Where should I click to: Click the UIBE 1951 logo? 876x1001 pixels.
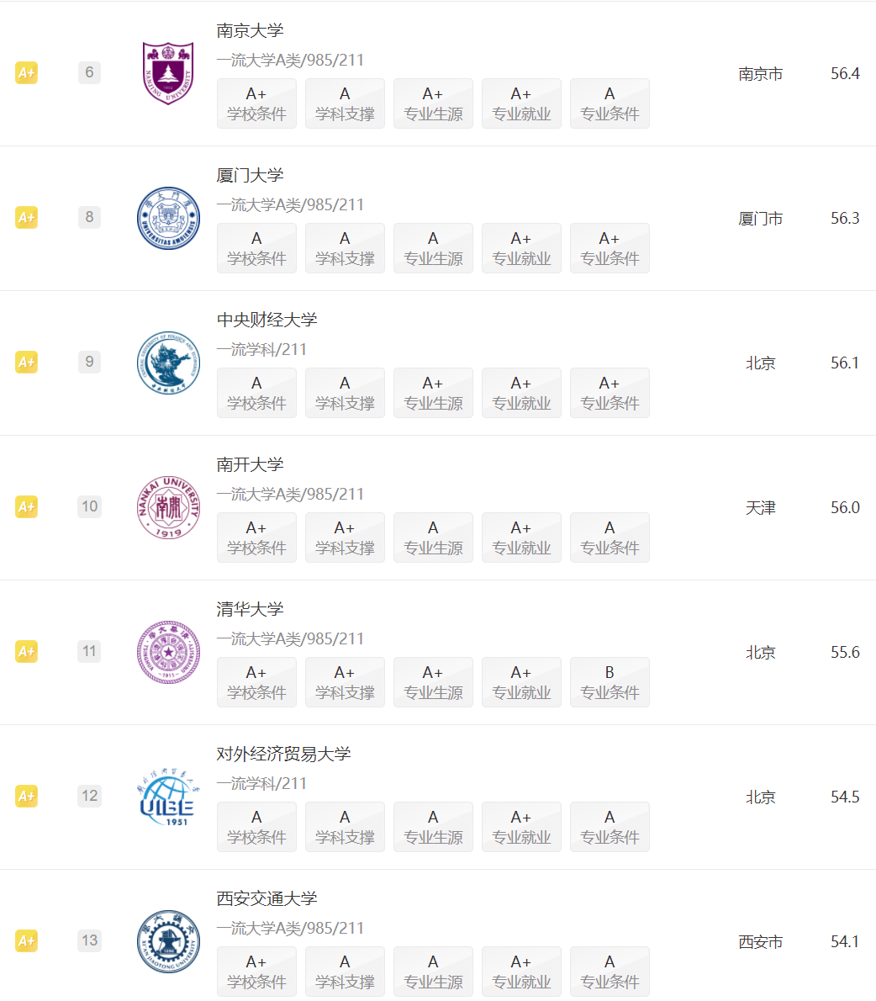168,797
